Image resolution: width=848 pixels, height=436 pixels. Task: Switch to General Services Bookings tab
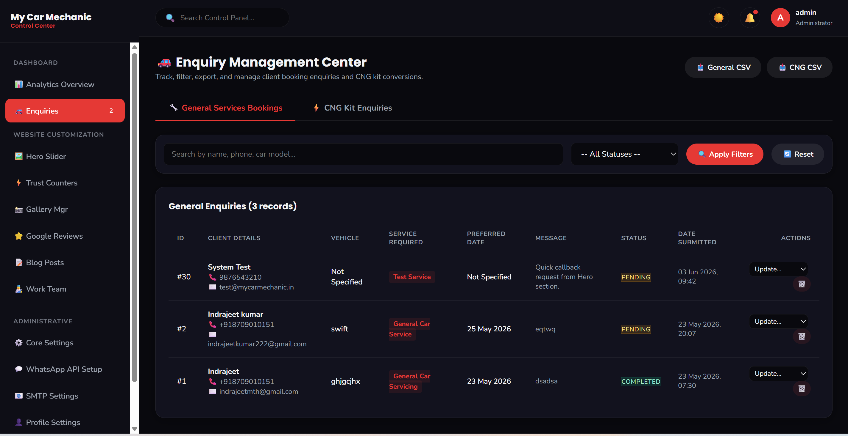pyautogui.click(x=225, y=108)
